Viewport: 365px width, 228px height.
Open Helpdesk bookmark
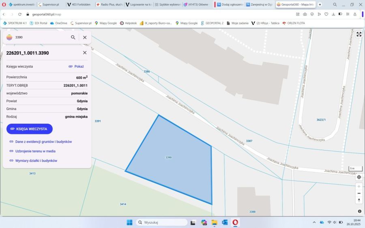[128, 23]
